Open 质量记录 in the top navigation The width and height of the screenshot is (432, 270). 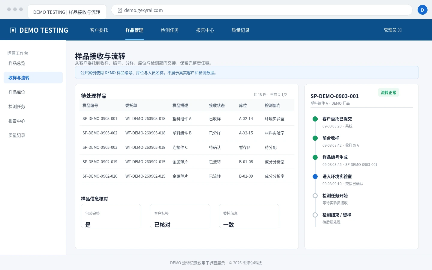tap(241, 30)
